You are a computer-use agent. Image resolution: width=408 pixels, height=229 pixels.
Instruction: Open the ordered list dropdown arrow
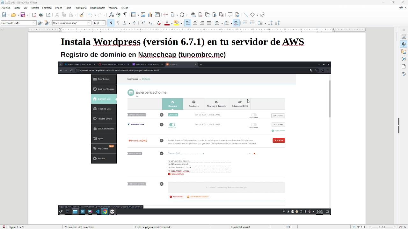[x=231, y=23]
